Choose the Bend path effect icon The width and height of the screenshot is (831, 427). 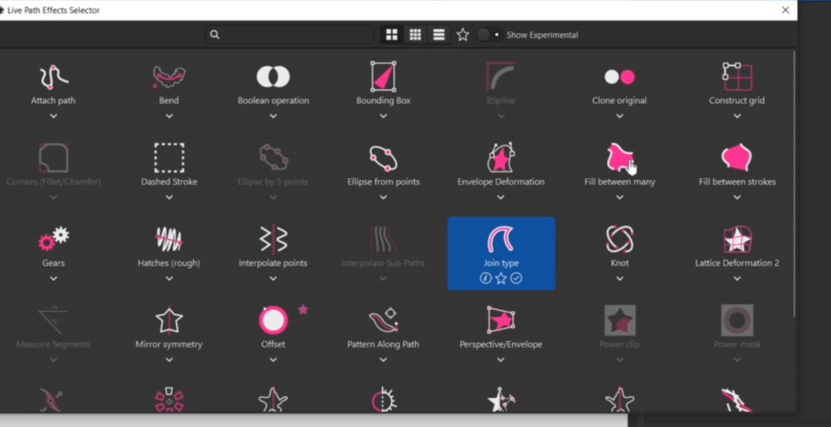pos(169,77)
